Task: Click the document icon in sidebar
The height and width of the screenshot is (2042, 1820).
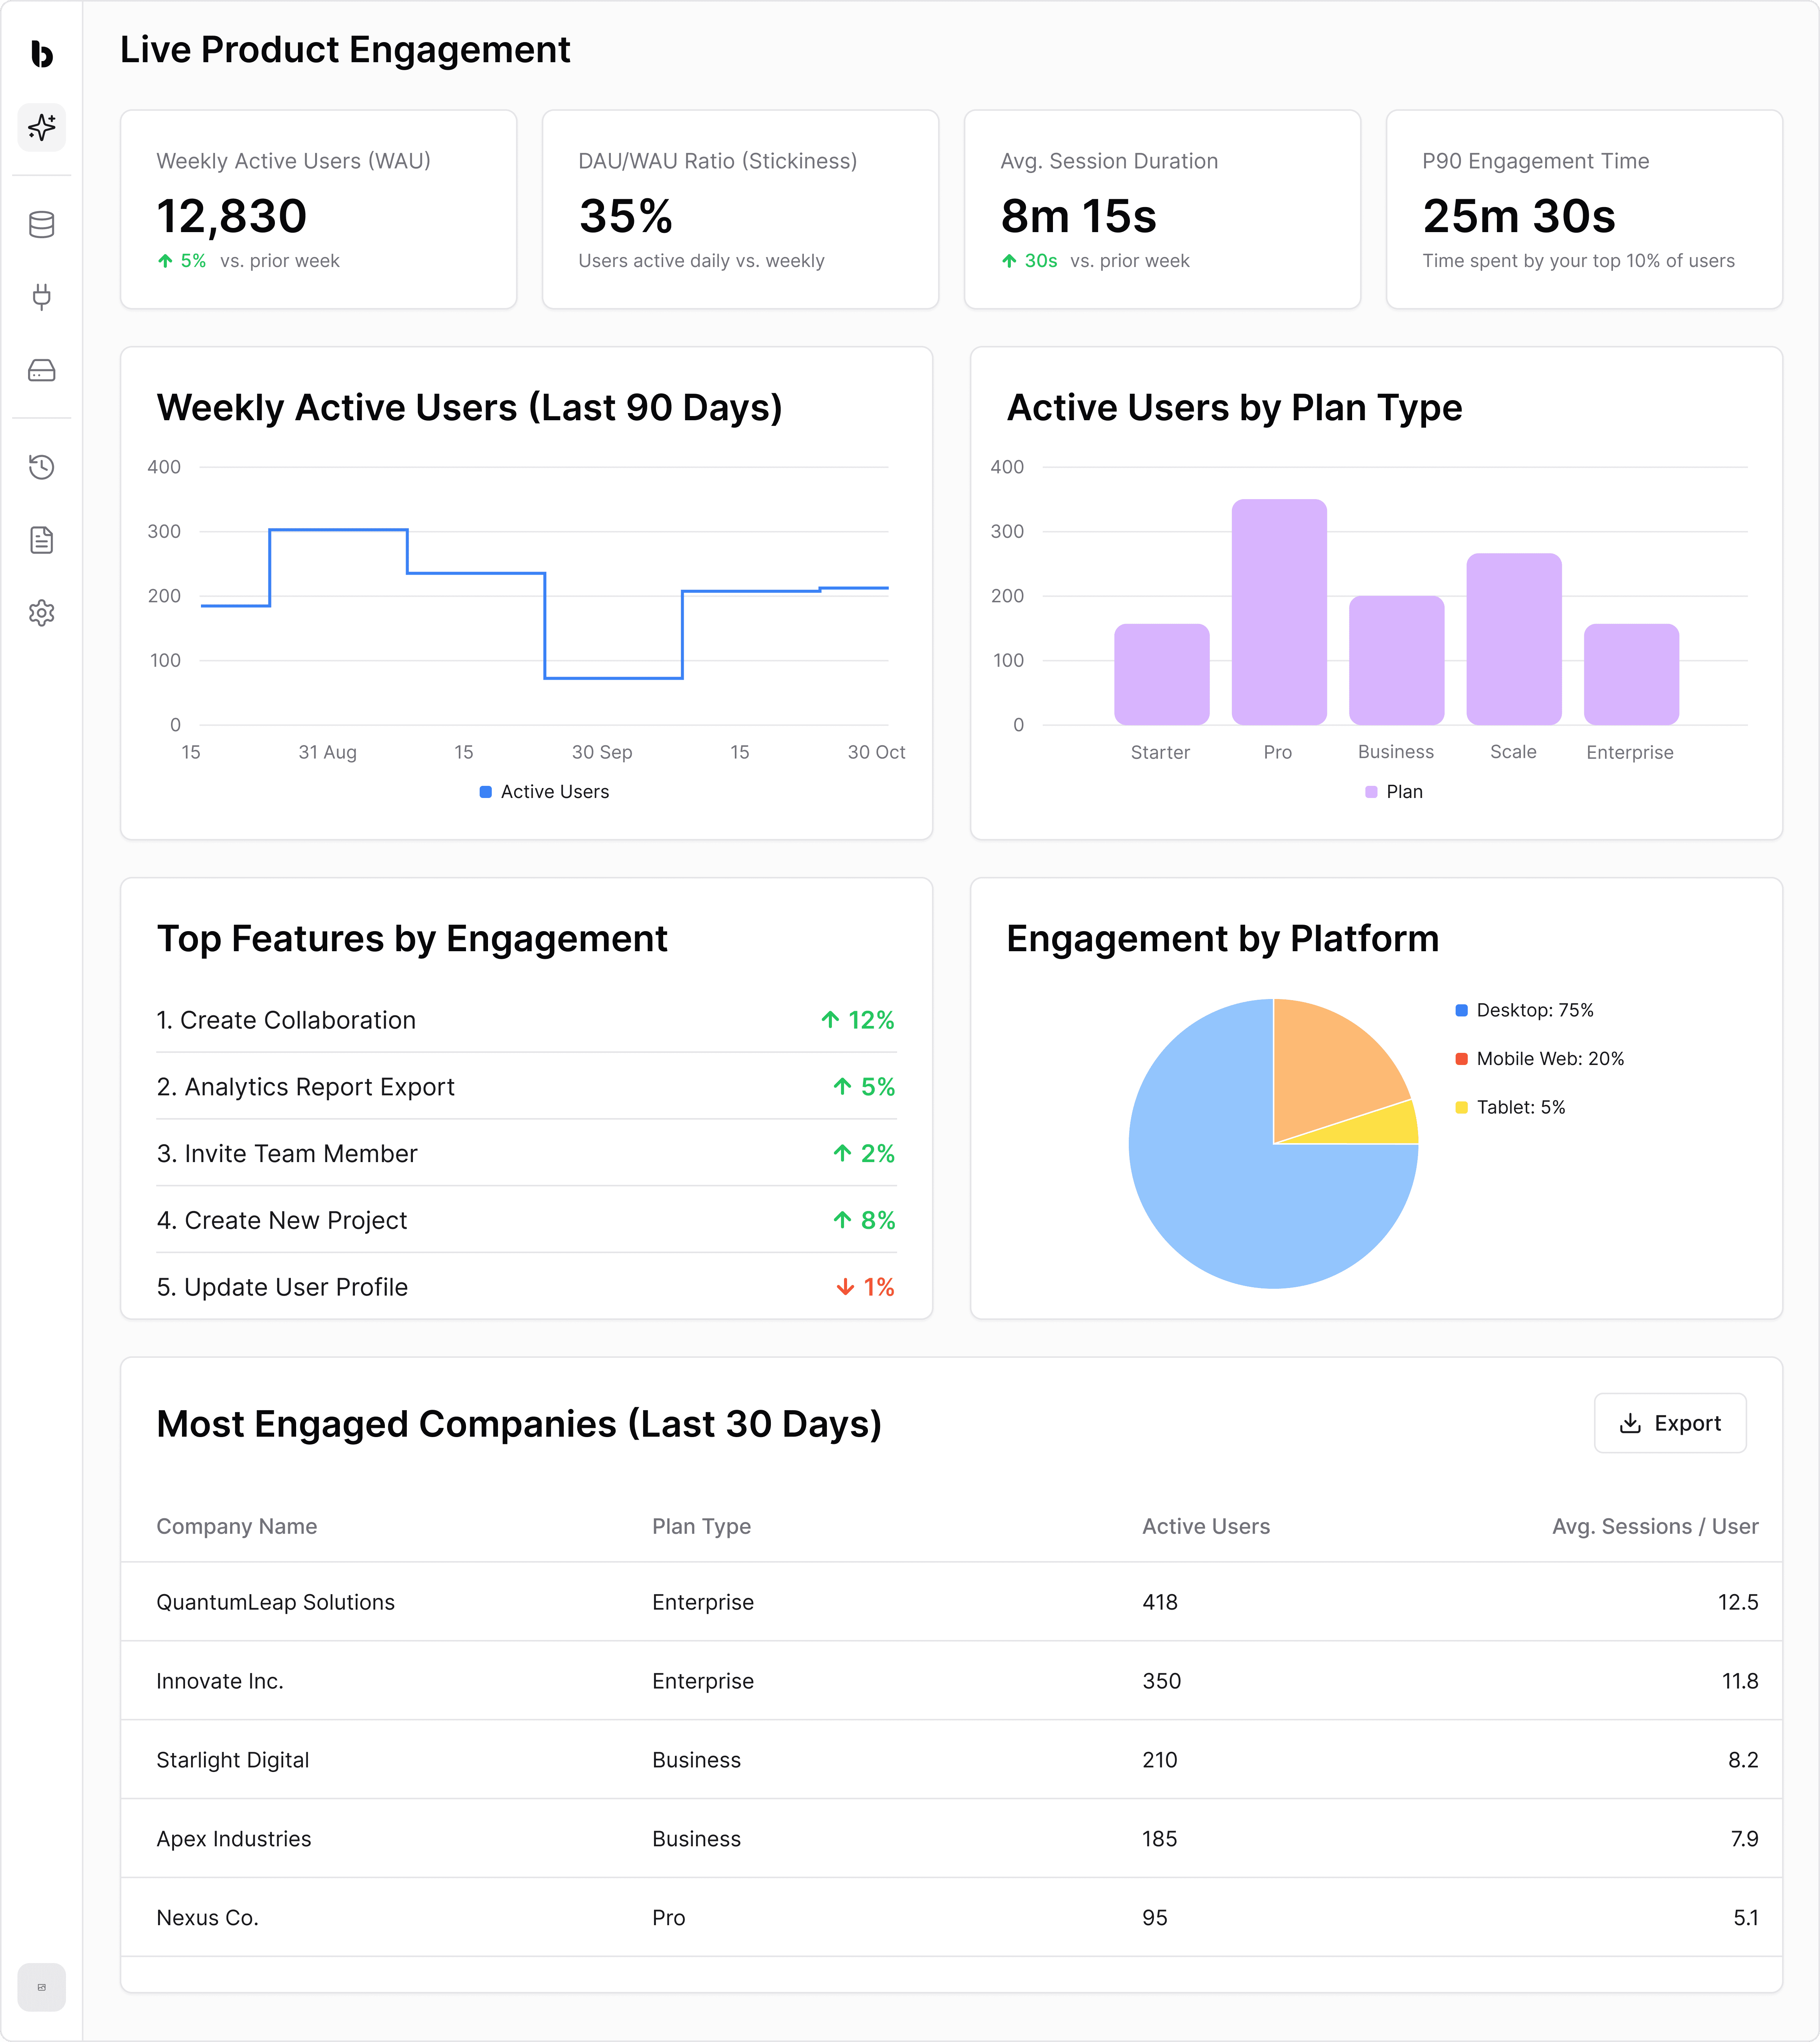Action: tap(41, 540)
